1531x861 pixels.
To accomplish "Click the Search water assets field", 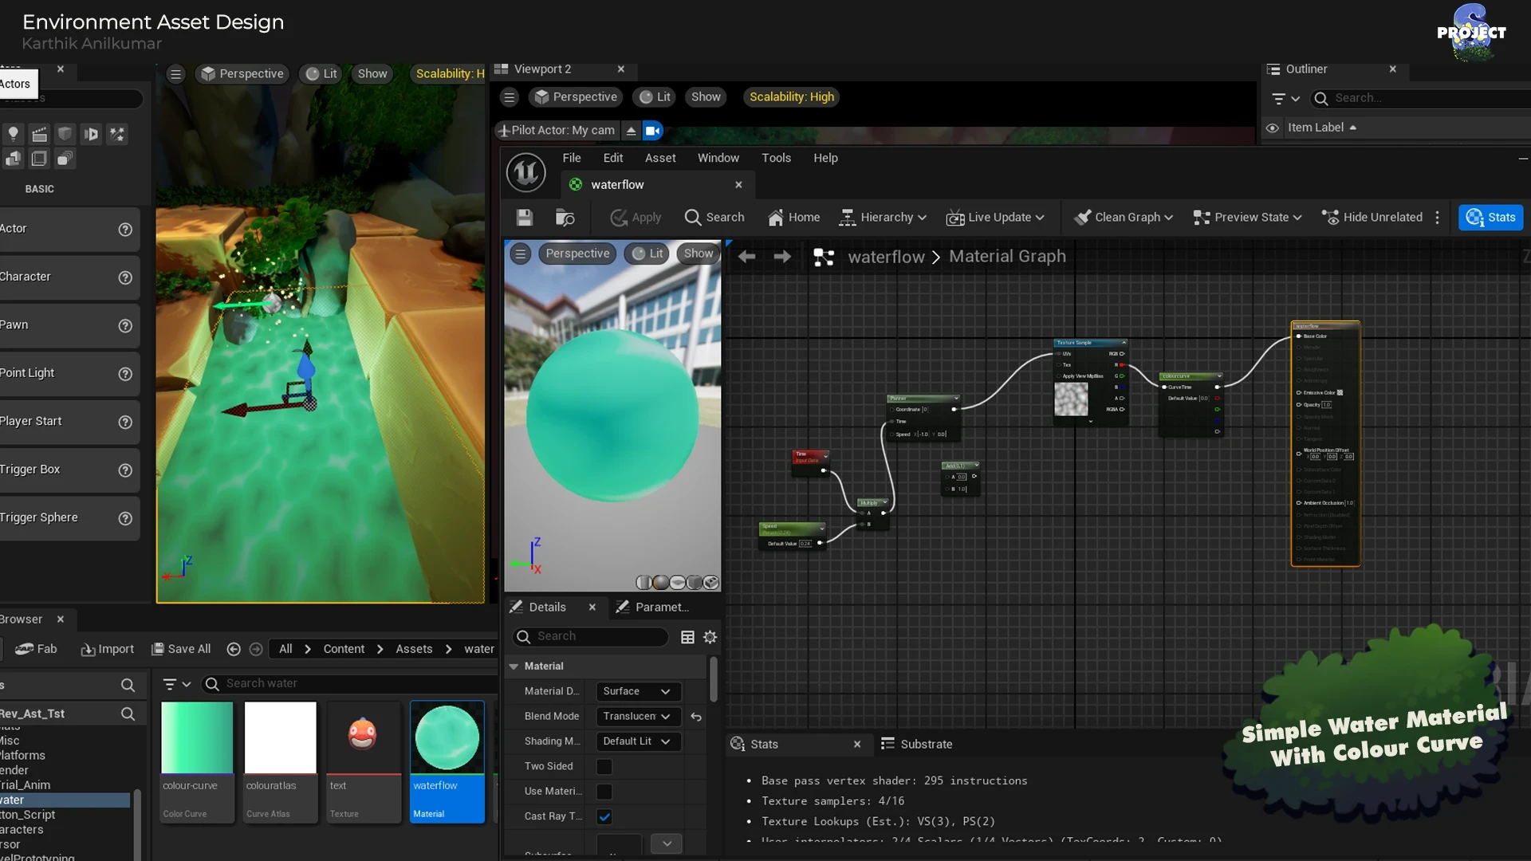I will [x=351, y=683].
